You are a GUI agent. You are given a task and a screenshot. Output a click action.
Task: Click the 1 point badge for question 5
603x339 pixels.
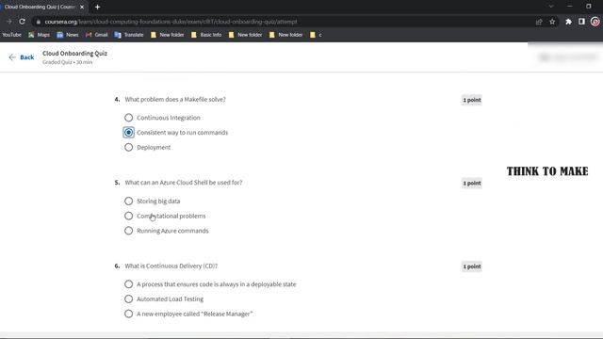coord(472,183)
